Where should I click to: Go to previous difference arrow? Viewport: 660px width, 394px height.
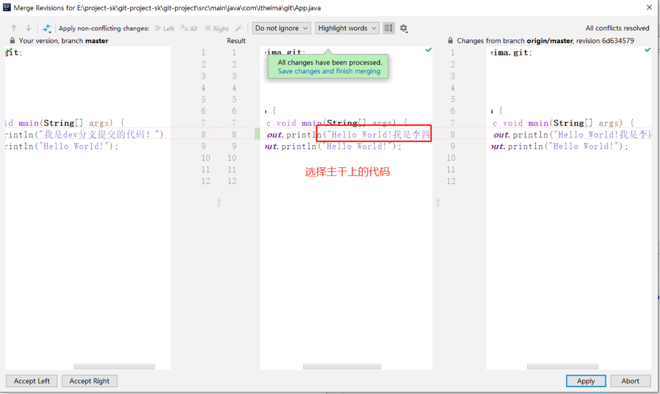tap(14, 28)
